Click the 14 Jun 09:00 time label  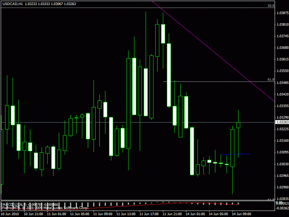(x=241, y=214)
